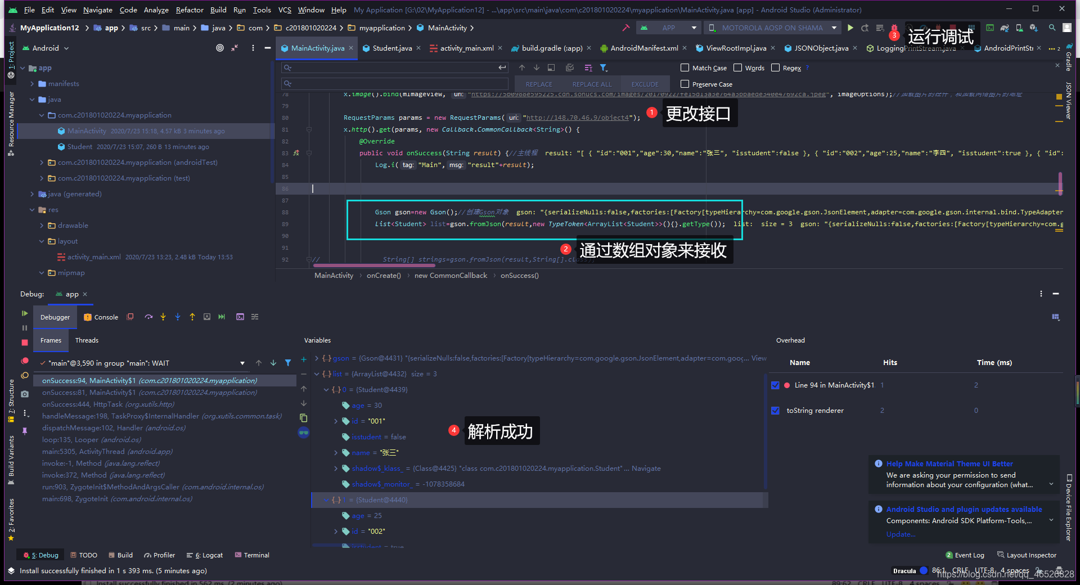This screenshot has height=585, width=1080.
Task: Open the APP run configuration dropdown
Action: [668, 28]
